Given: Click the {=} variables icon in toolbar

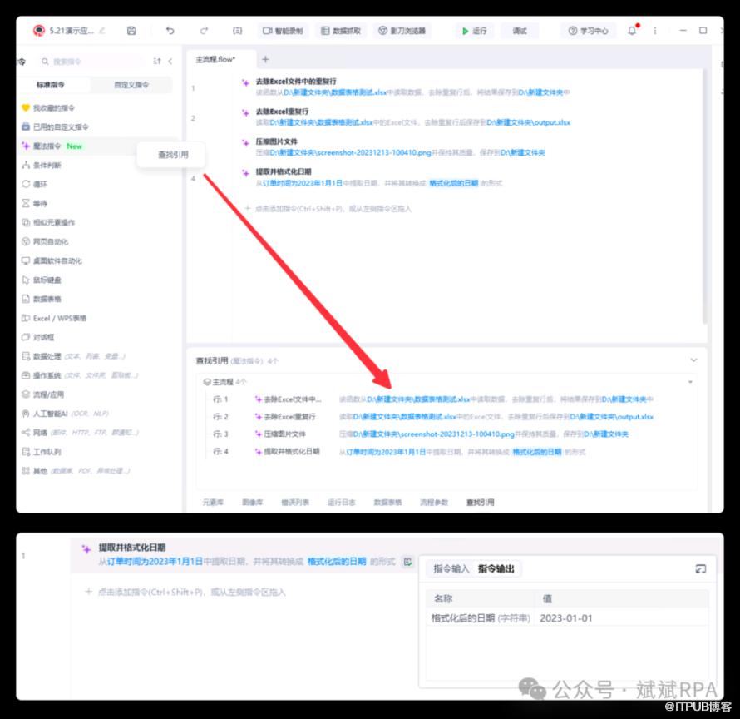Looking at the screenshot, I should 238,31.
